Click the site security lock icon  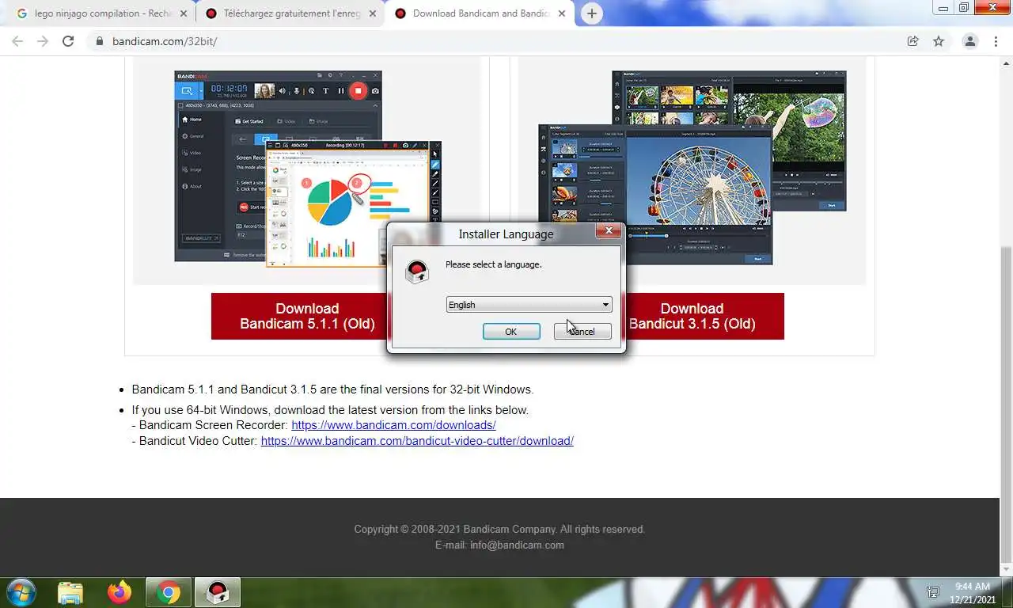coord(100,41)
